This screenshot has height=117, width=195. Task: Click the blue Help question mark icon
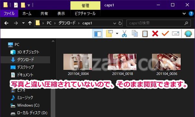point(191,14)
